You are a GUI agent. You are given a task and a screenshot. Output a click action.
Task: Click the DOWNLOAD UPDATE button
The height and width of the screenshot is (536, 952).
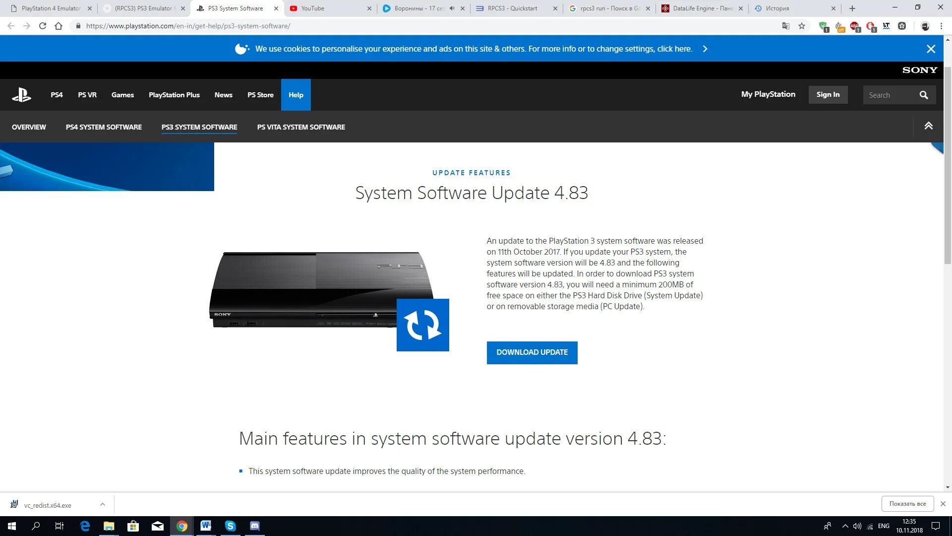(532, 353)
